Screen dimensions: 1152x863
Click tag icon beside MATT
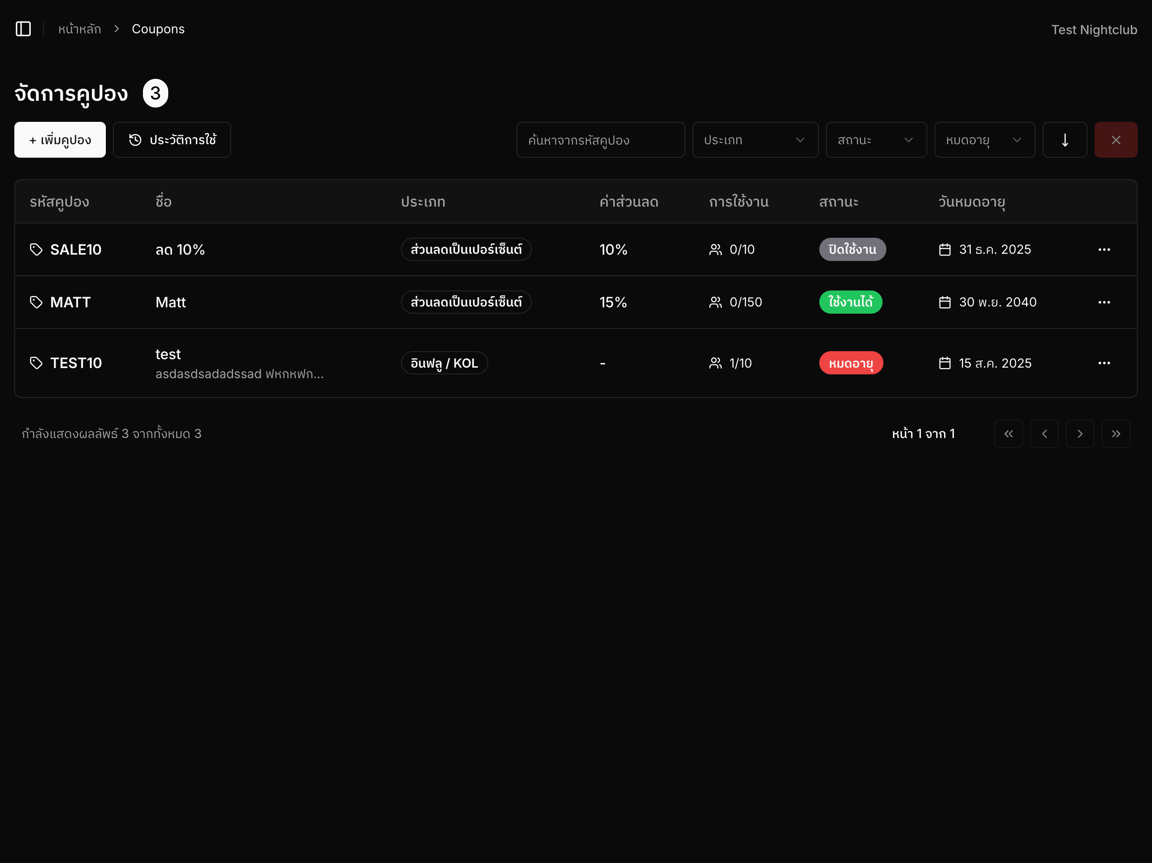(36, 302)
